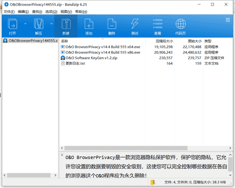
Task: Click the comment pane scroll up arrow
Action: (230, 155)
